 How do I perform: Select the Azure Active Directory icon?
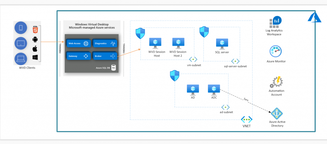[277, 114]
